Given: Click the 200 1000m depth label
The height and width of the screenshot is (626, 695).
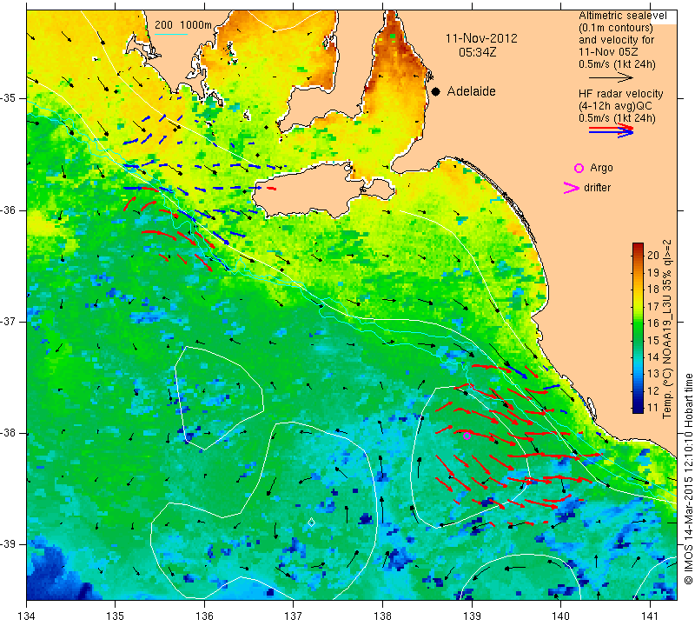Looking at the screenshot, I should [183, 25].
